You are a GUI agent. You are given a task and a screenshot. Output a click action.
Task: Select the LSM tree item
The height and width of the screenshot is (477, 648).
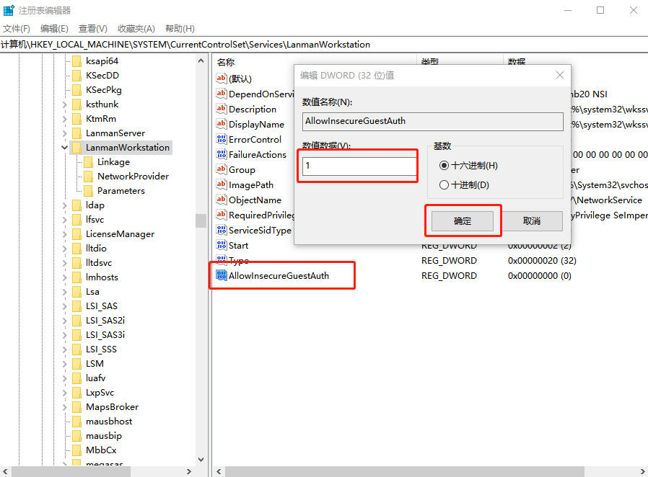[95, 364]
